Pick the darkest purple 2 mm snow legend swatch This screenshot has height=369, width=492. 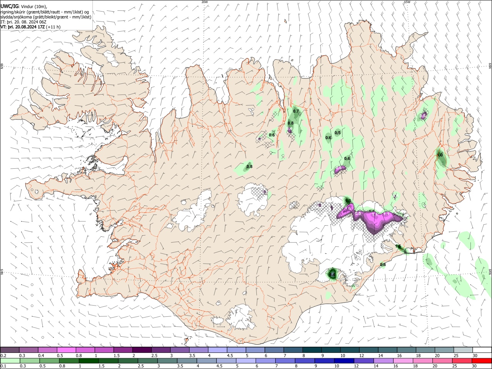[142, 350]
